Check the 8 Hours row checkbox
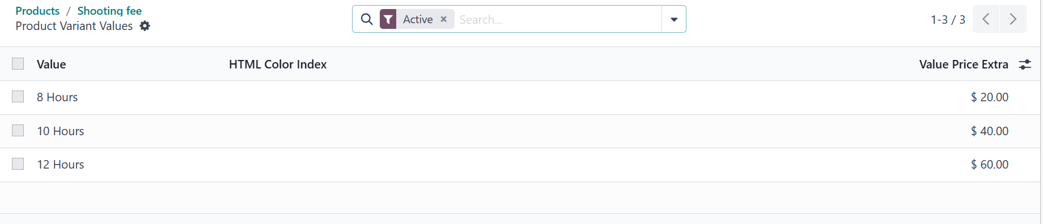Screen dimensions: 1043x224 (x=18, y=97)
